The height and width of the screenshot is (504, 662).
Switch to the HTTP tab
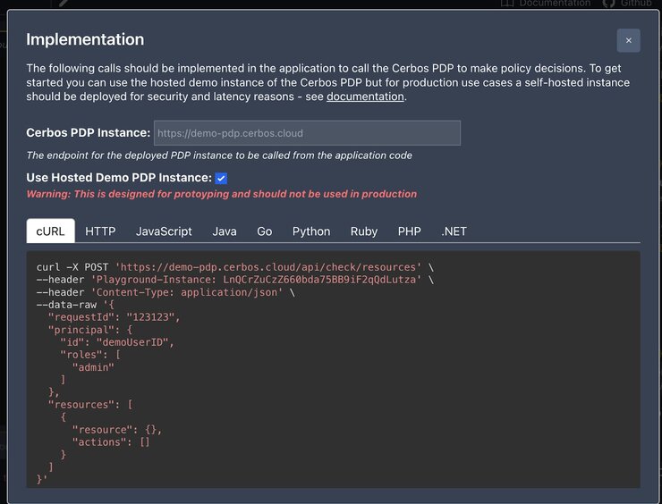pyautogui.click(x=100, y=231)
